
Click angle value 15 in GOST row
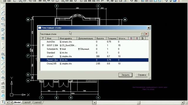tap(119, 45)
